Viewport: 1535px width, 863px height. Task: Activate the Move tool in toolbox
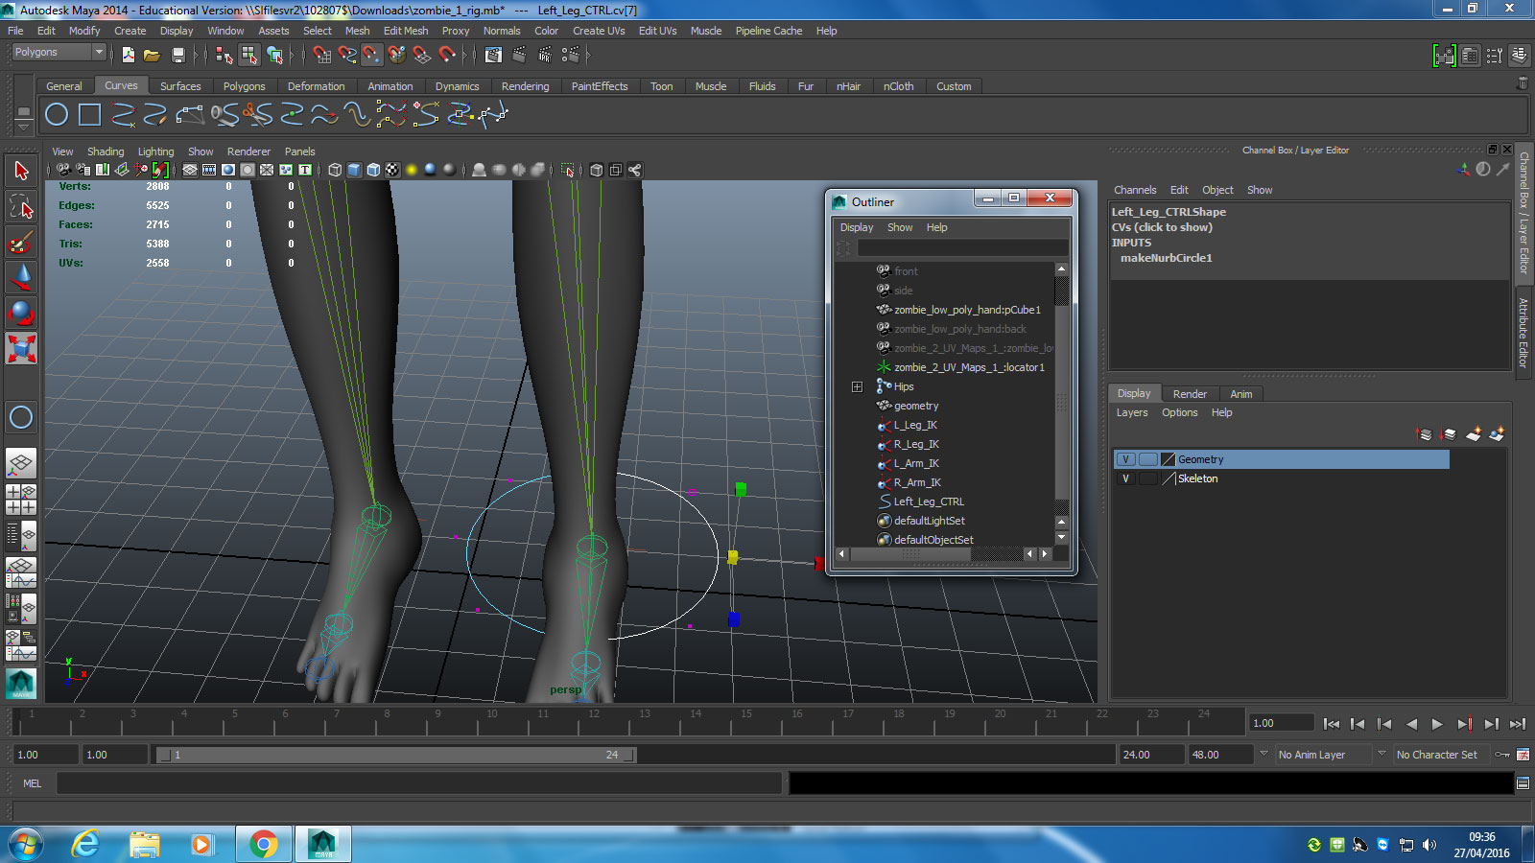[x=21, y=278]
